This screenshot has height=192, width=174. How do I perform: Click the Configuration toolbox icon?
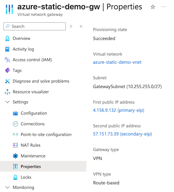point(15,113)
